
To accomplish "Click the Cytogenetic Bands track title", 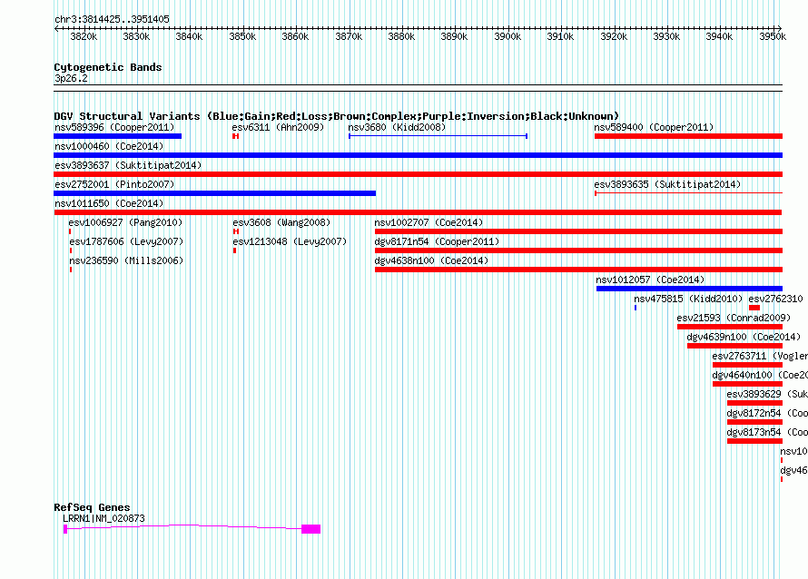I will pos(108,67).
